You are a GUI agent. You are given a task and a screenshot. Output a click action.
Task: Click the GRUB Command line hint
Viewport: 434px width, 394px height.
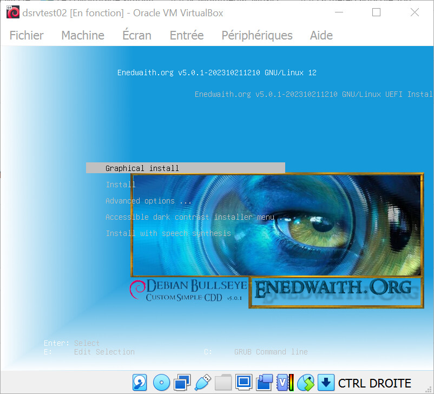271,352
